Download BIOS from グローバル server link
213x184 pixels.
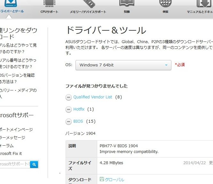(114, 180)
